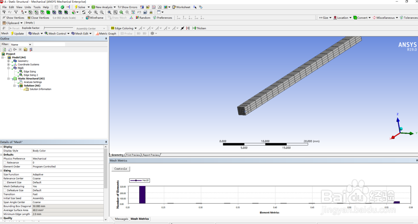Click the Update mesh button
This screenshot has height=224, width=418.
click(17, 33)
